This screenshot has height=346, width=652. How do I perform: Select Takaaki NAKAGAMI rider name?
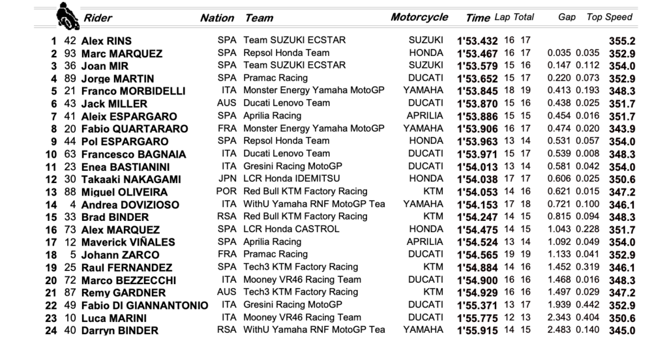coord(131,179)
